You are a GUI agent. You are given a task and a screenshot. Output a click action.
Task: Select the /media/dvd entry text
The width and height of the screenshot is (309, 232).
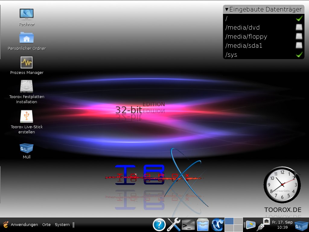tap(242, 27)
